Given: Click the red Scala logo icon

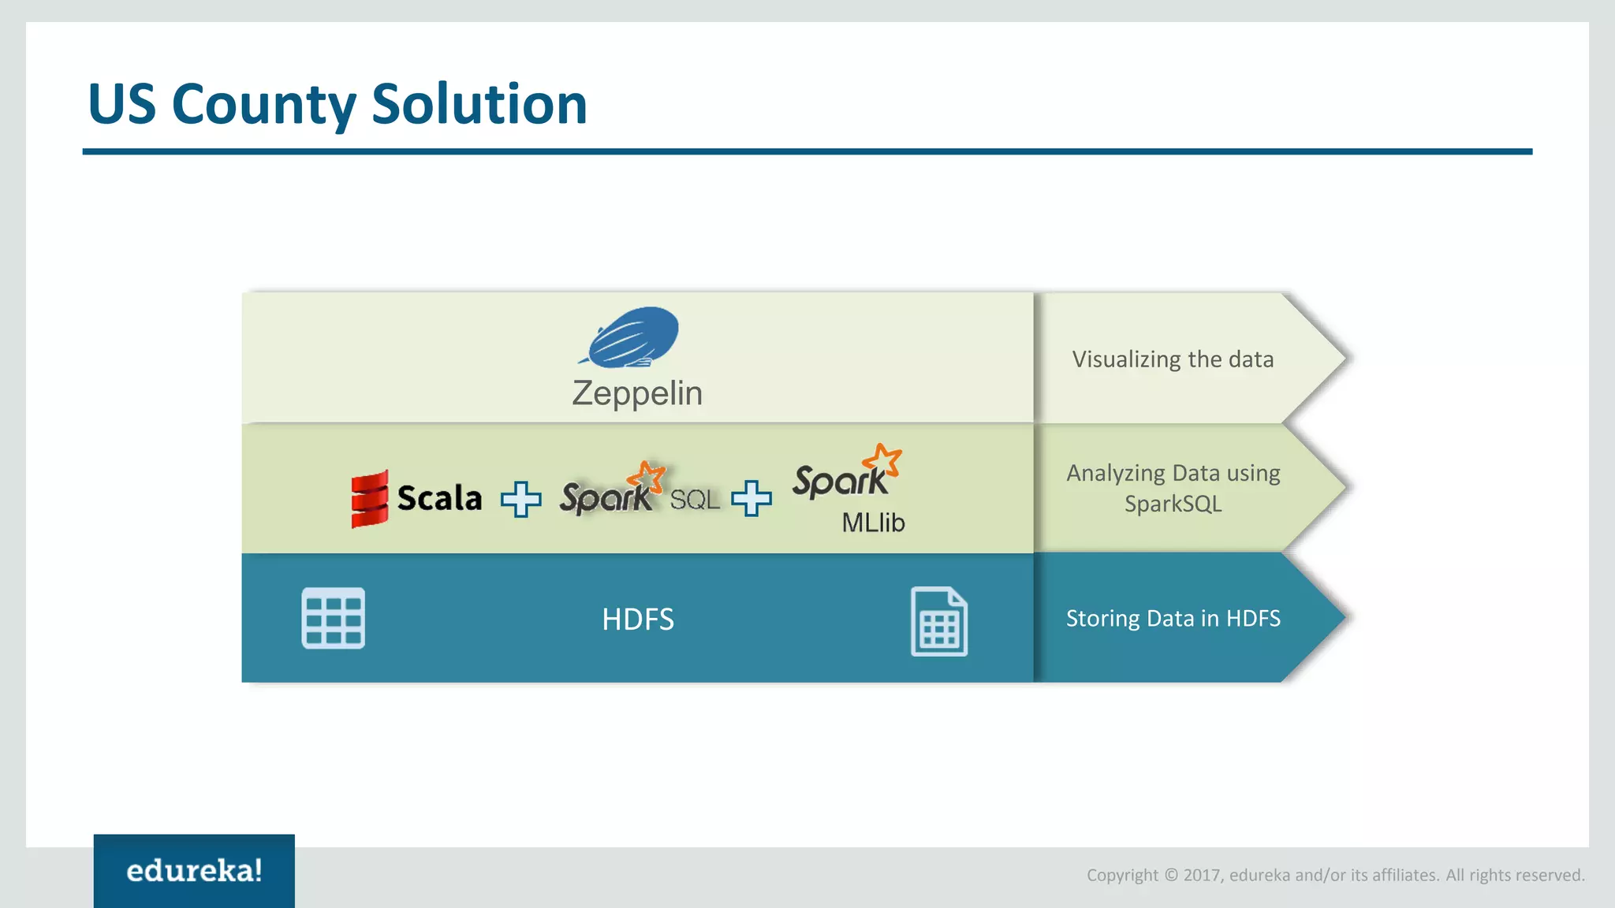Looking at the screenshot, I should tap(369, 499).
